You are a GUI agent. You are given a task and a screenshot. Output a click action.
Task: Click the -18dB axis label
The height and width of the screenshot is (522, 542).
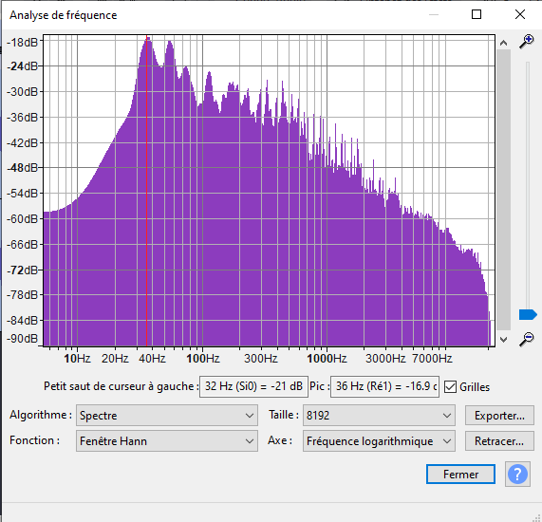coord(23,43)
